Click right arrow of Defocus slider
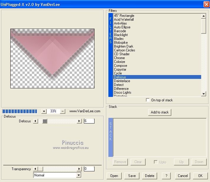Screen dimensions: 210x182 pos(79,121)
